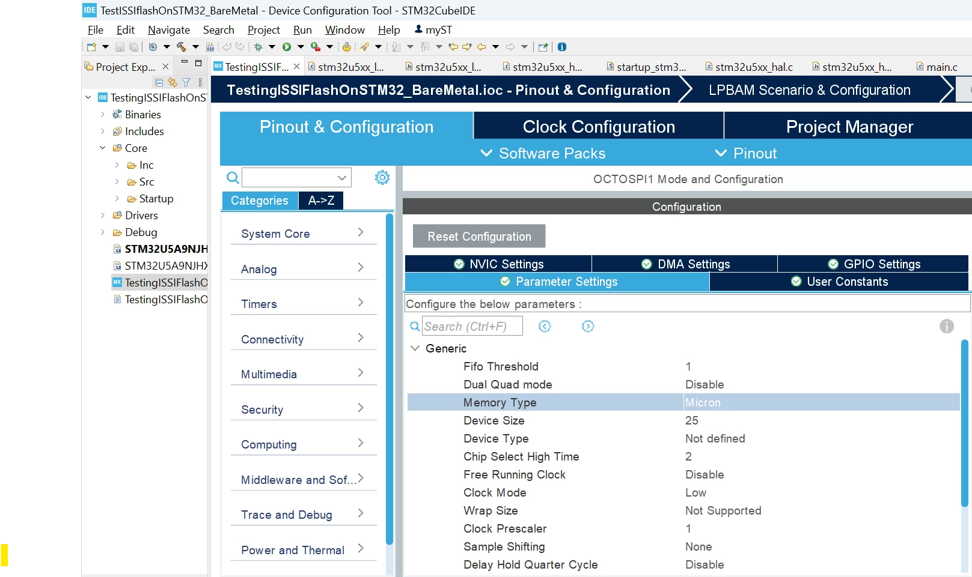Open the category search combo box
This screenshot has width=972, height=577.
(296, 178)
